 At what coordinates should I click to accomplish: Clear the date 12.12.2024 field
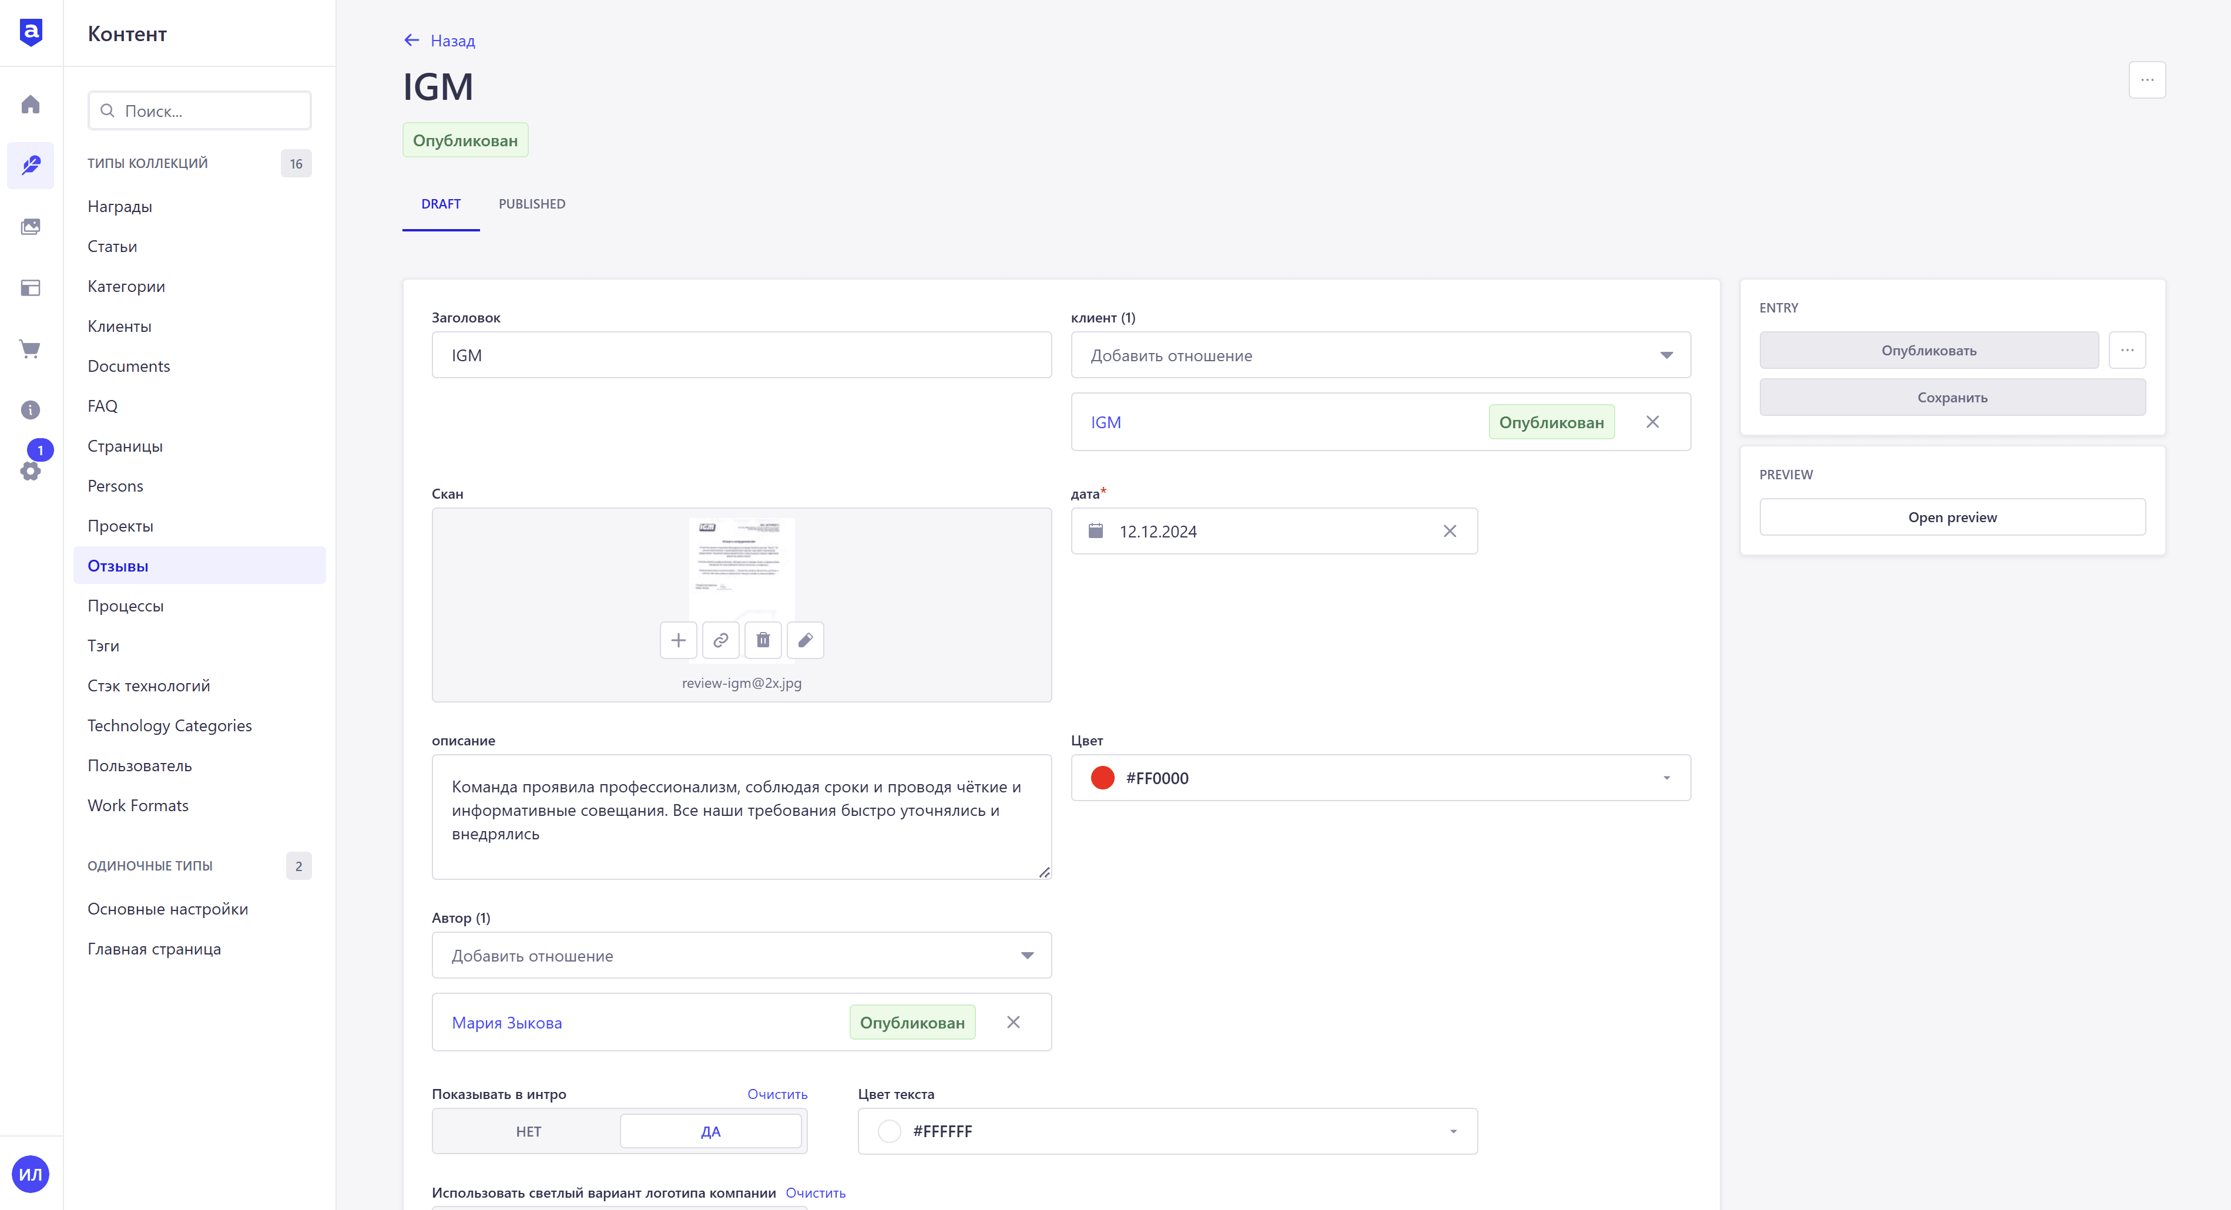tap(1450, 532)
